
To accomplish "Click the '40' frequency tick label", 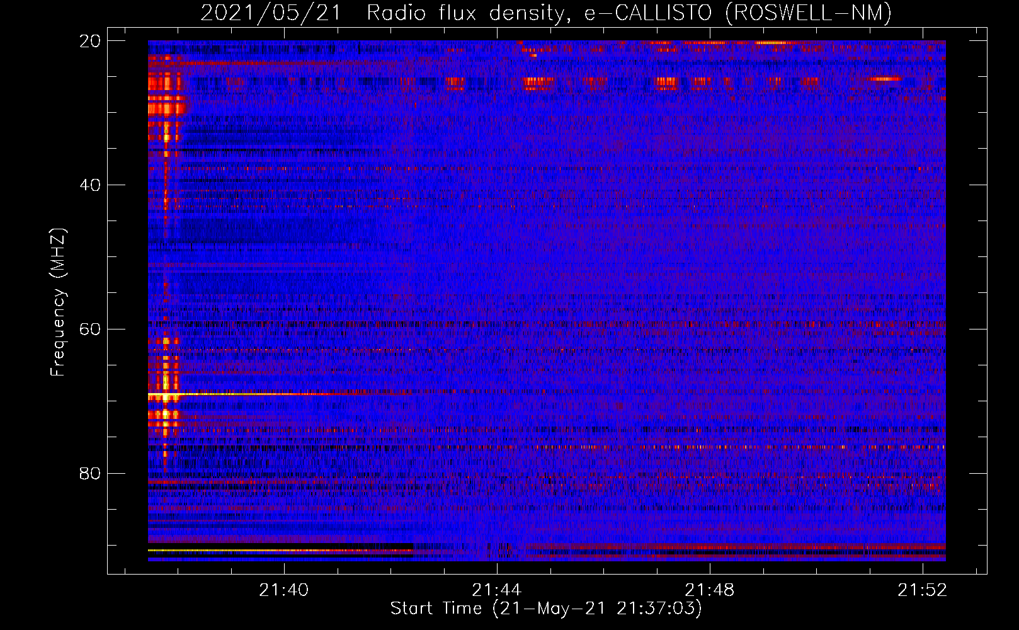I will click(90, 185).
